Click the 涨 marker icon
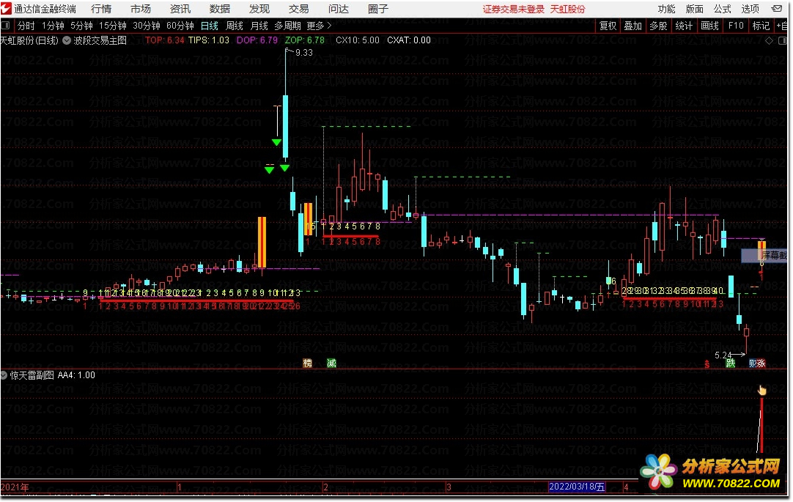Screen dimensions: 793x502 761,363
